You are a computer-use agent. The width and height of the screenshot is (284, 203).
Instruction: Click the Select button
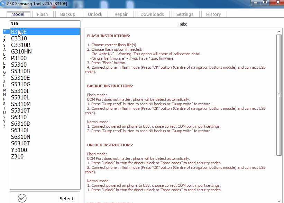pyautogui.click(x=45, y=197)
